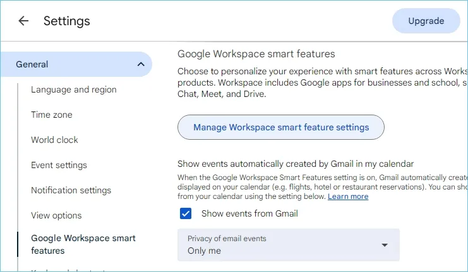
Task: Open Privacy of email events dropdown
Action: coord(289,245)
